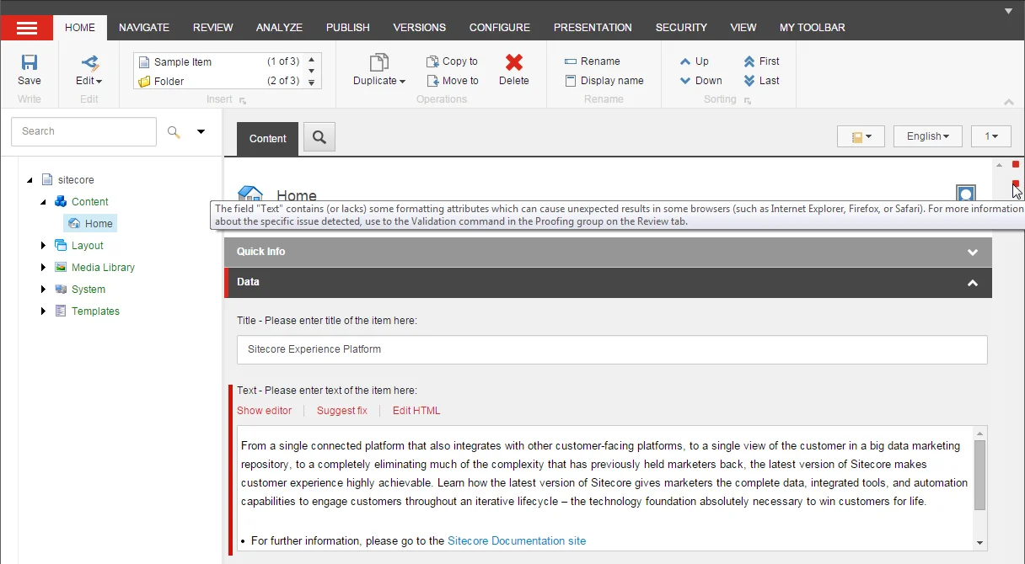Open the search options dropdown arrow
This screenshot has width=1025, height=564.
[201, 131]
